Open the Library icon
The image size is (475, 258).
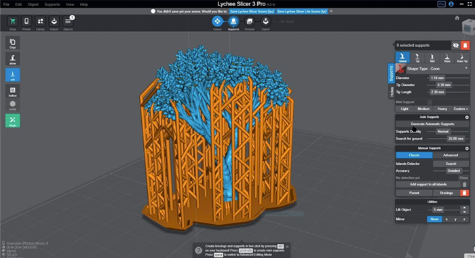tap(40, 22)
